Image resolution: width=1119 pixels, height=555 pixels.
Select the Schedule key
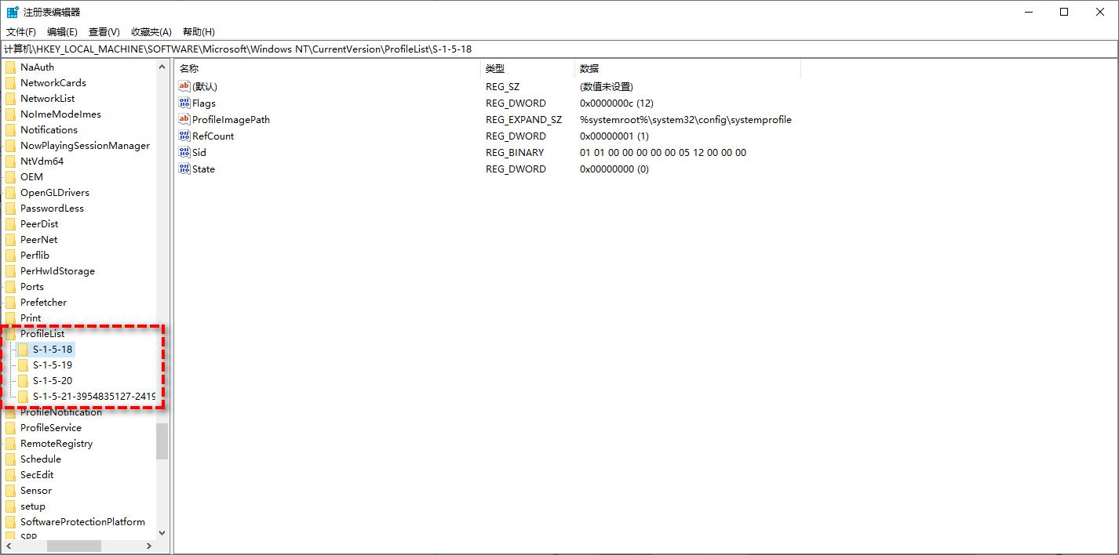41,459
